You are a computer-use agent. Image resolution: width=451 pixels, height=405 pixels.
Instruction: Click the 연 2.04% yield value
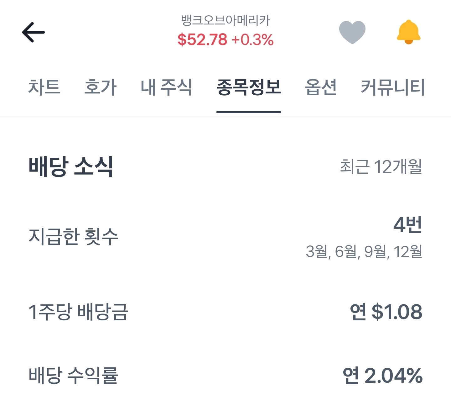coord(382,375)
